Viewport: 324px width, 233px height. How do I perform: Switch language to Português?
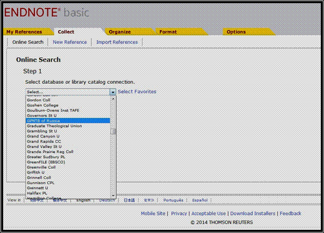(x=173, y=200)
